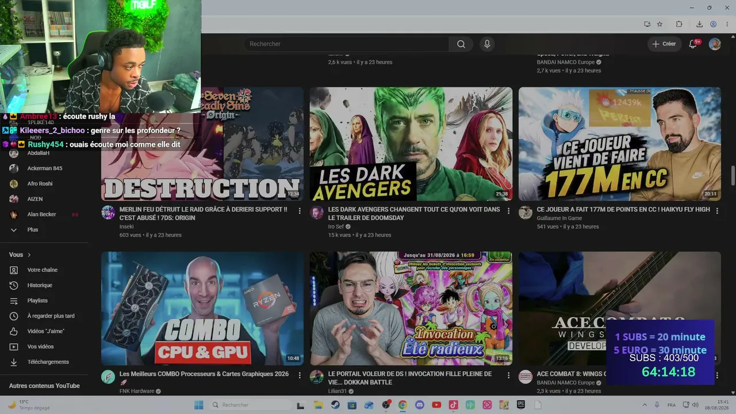Viewport: 736px width, 414px height.
Task: Bookmark this page with the star icon
Action: point(660,24)
